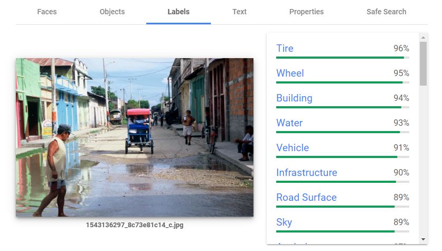The width and height of the screenshot is (442, 251).
Task: Open the Building label link
Action: click(x=294, y=98)
